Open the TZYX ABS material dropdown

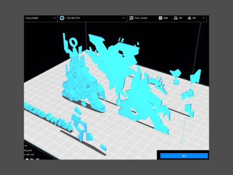click(92, 18)
